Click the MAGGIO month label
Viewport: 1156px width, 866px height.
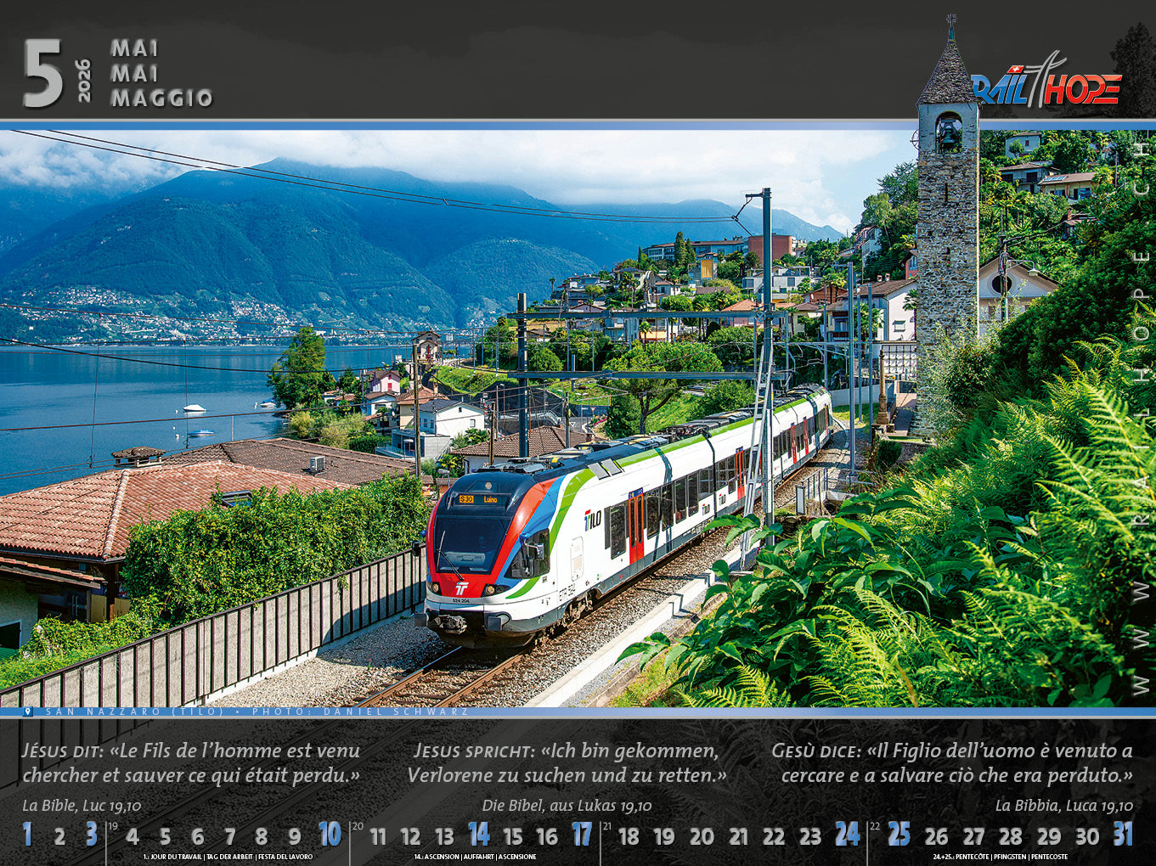(x=161, y=98)
